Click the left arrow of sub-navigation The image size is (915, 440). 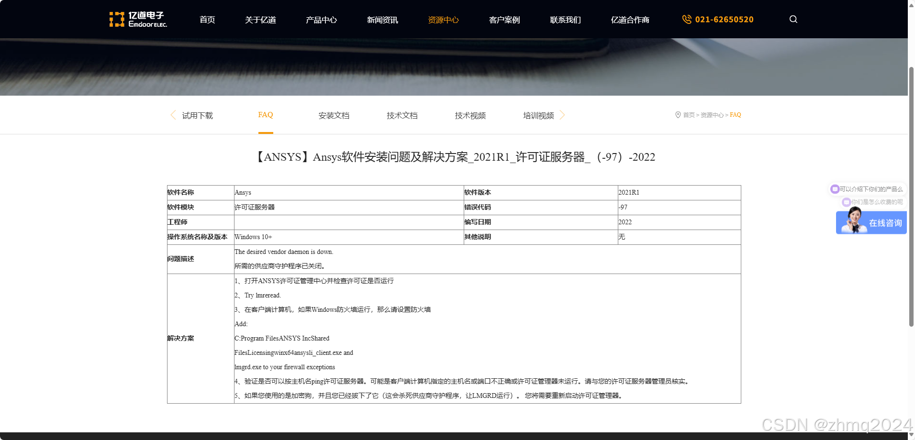[173, 115]
